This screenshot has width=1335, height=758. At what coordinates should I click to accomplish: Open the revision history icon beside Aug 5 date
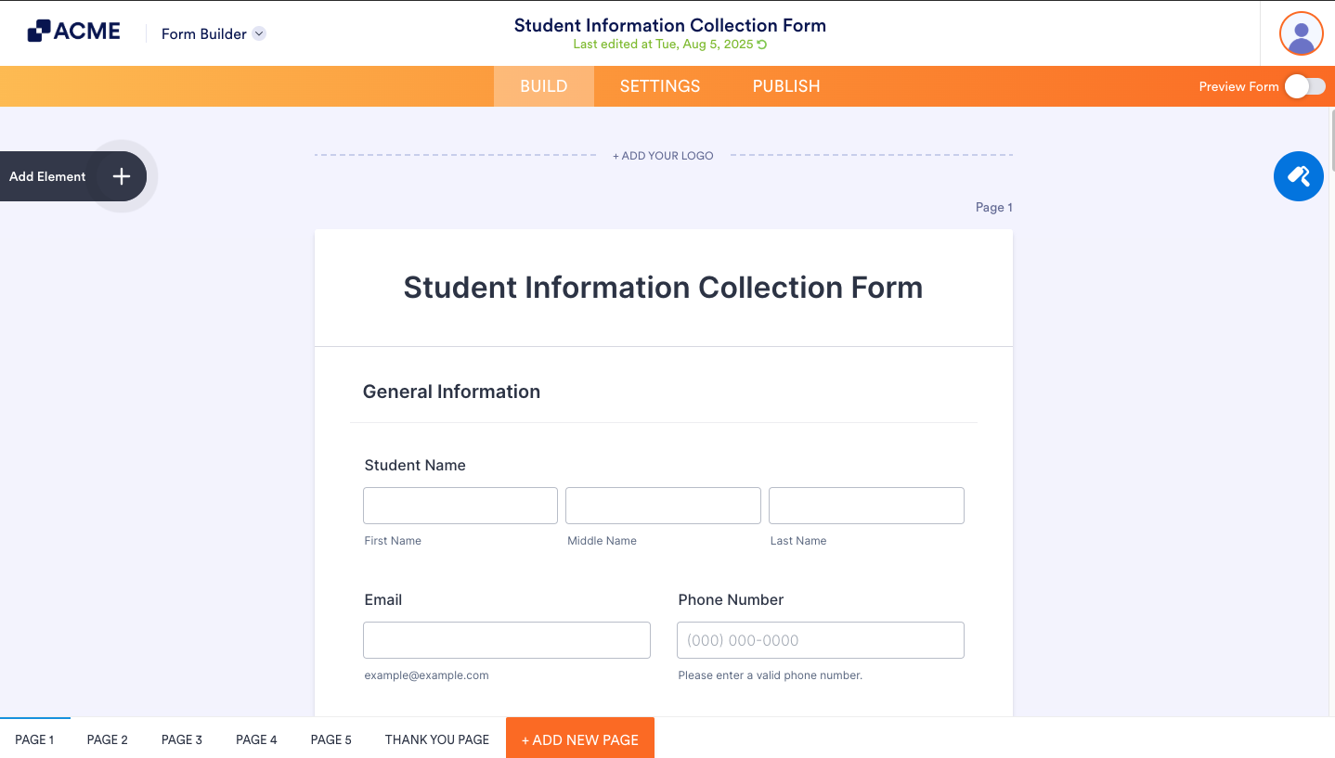tap(763, 43)
